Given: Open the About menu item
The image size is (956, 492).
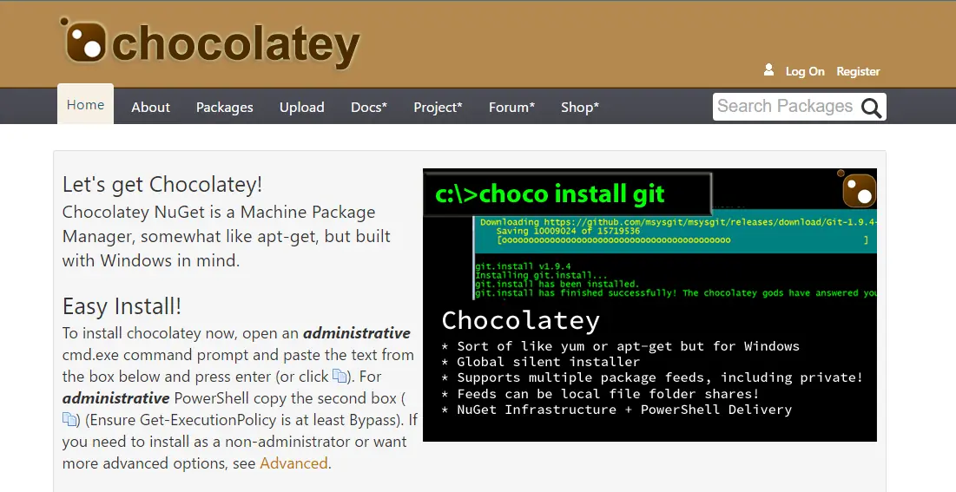Looking at the screenshot, I should click(x=150, y=108).
